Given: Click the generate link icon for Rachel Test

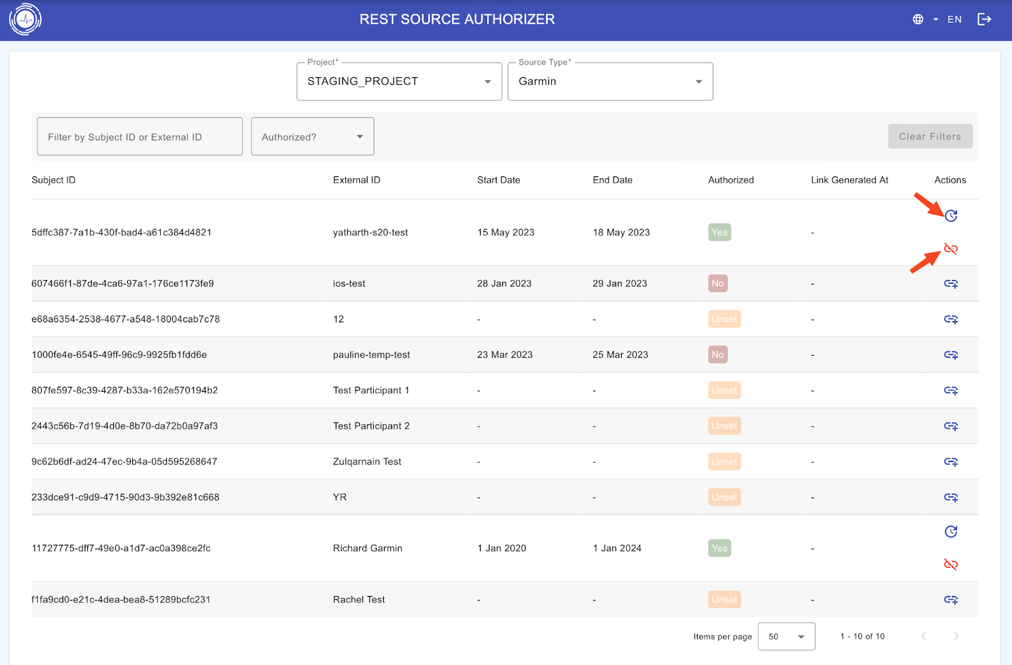Looking at the screenshot, I should tap(951, 600).
